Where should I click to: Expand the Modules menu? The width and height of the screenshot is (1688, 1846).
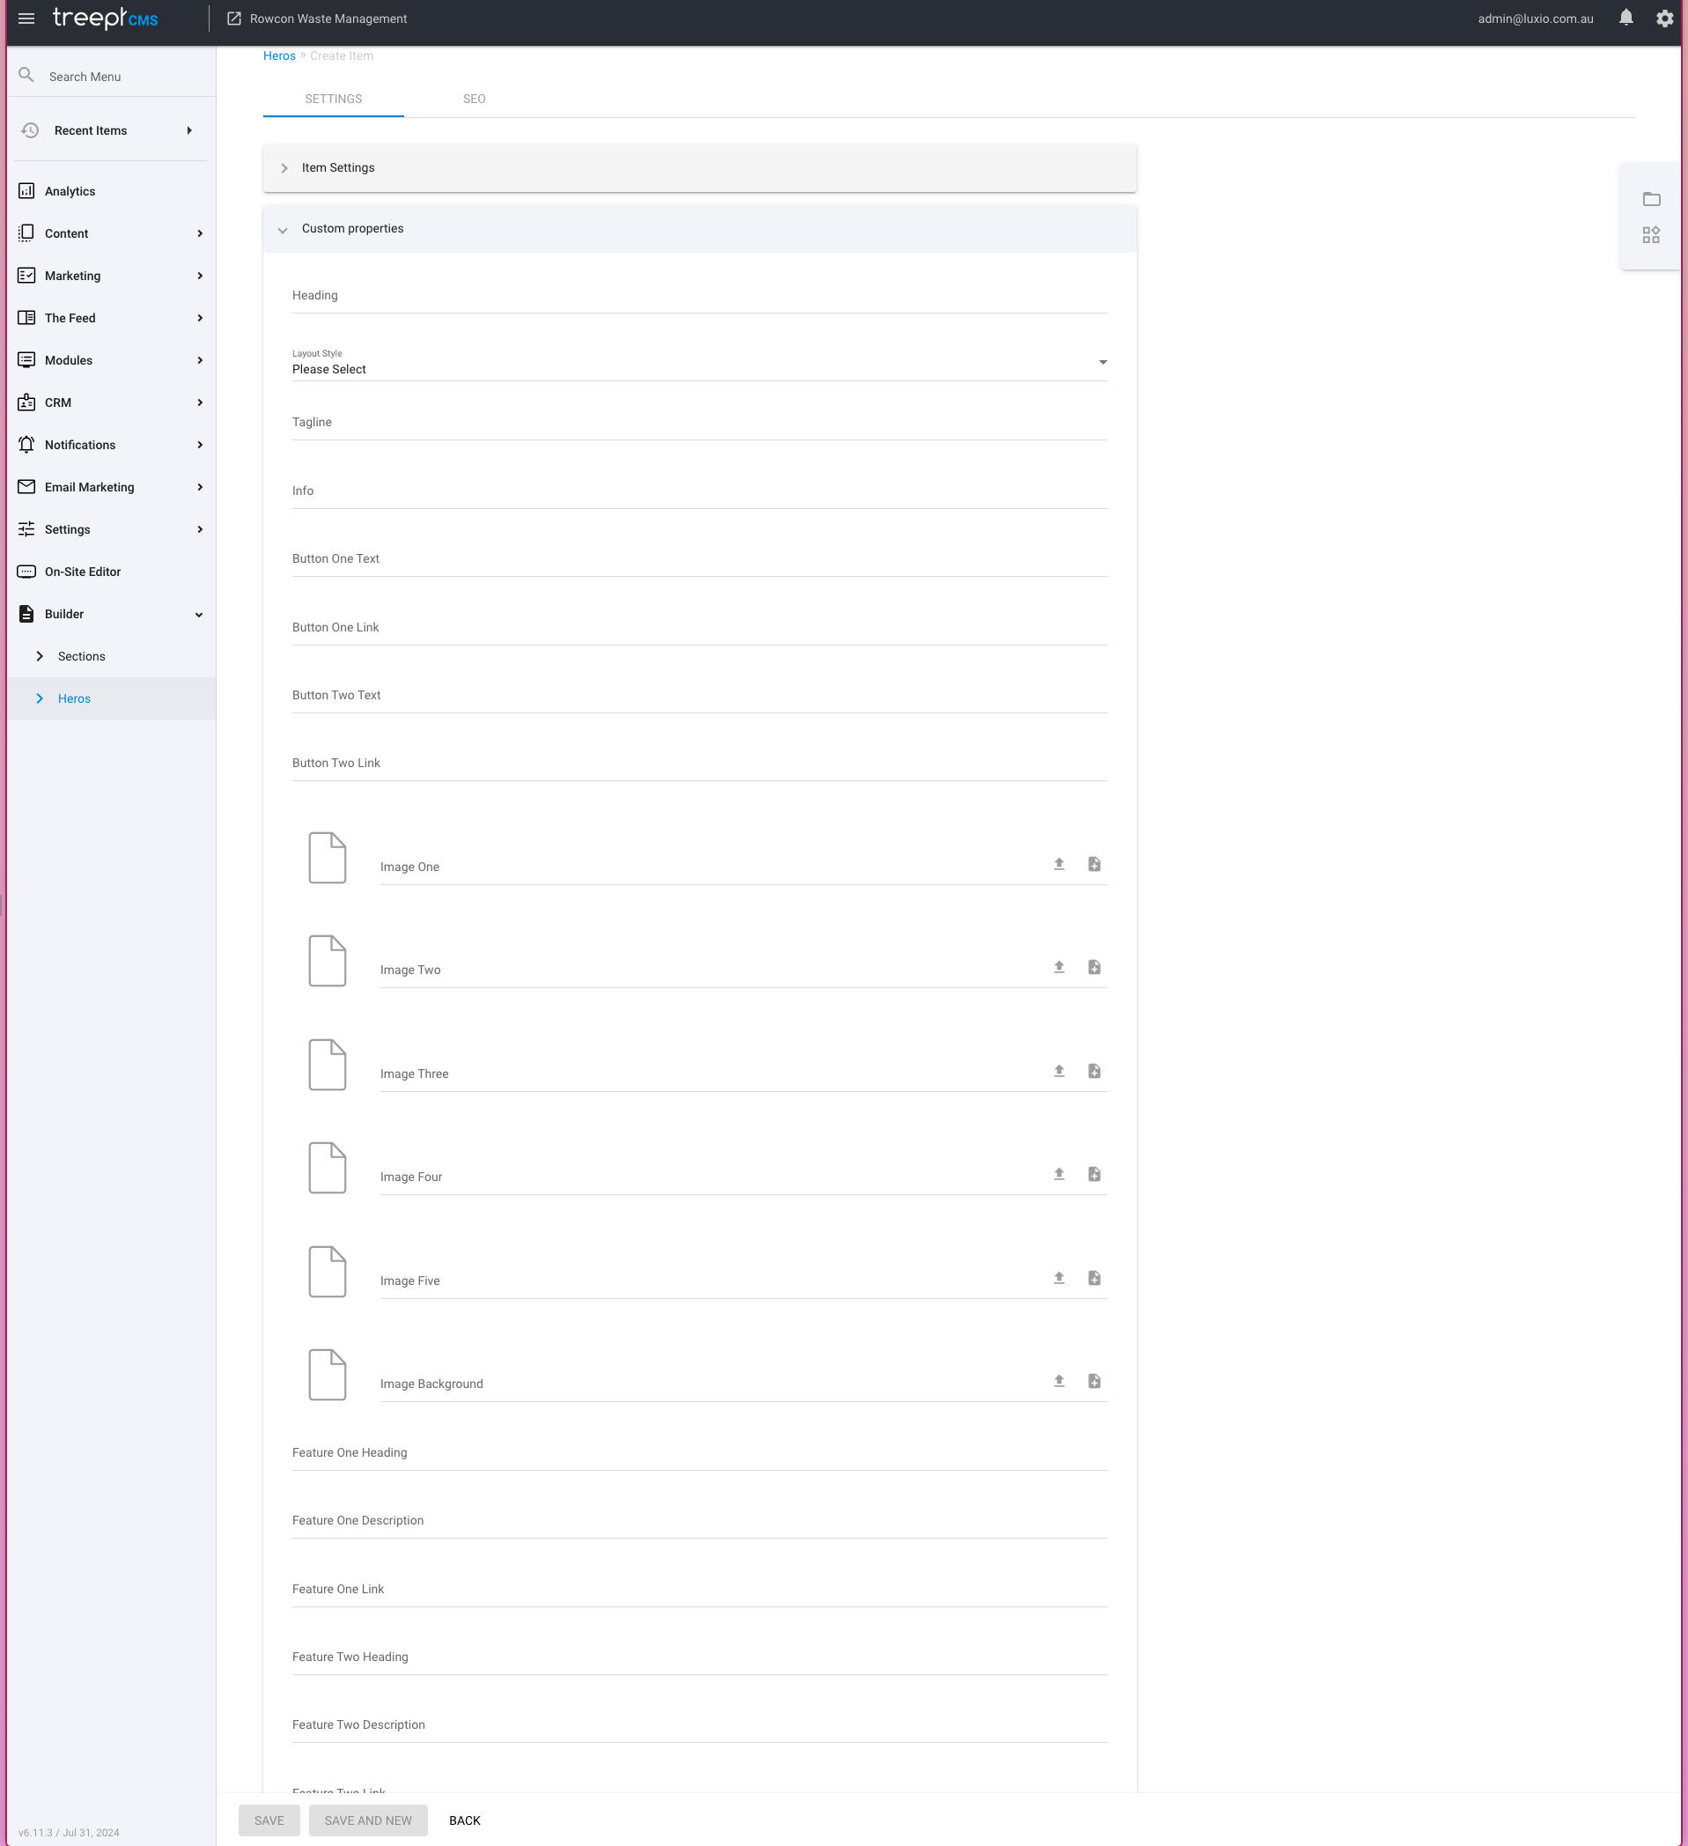112,361
